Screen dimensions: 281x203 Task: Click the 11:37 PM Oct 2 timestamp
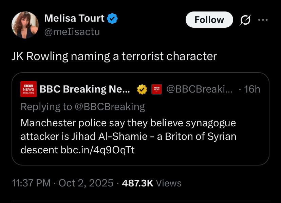62,183
